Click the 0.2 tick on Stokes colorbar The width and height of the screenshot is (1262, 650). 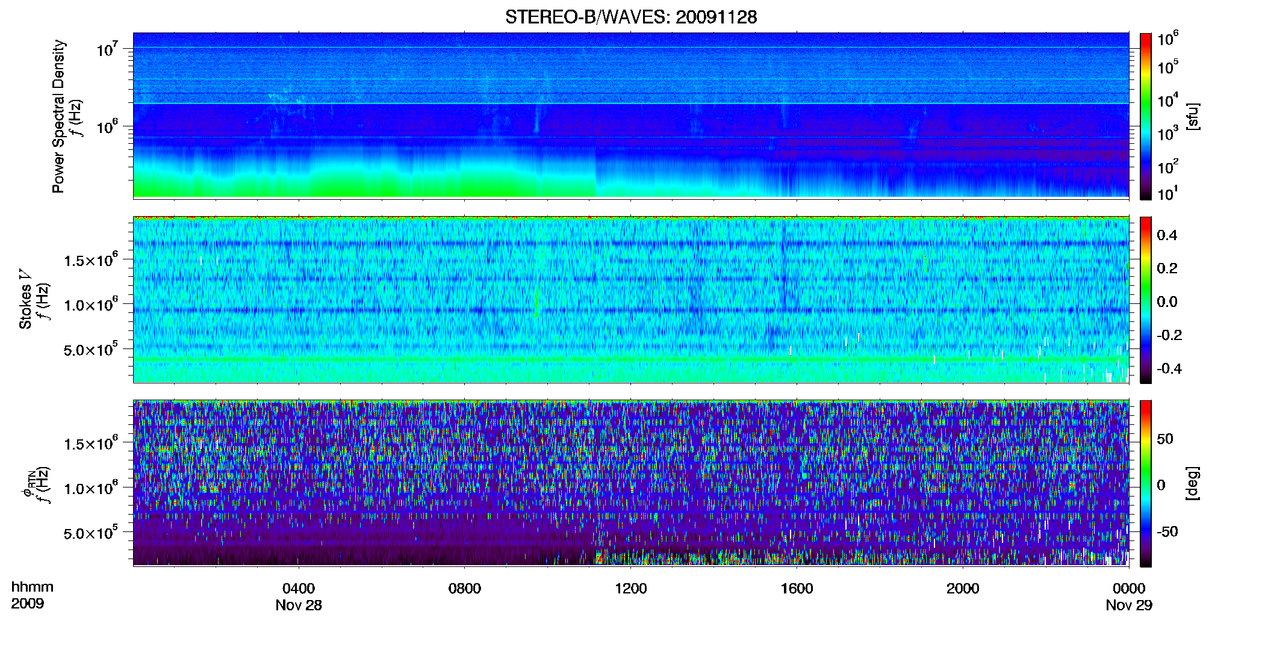[x=1167, y=268]
